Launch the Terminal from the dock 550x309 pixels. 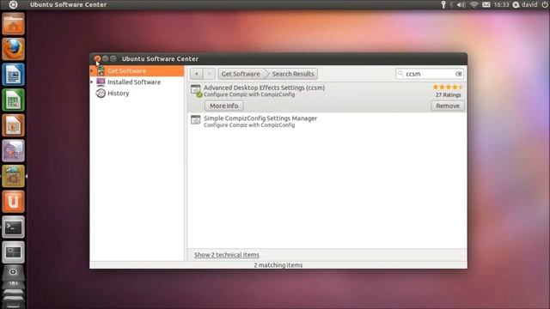[14, 227]
